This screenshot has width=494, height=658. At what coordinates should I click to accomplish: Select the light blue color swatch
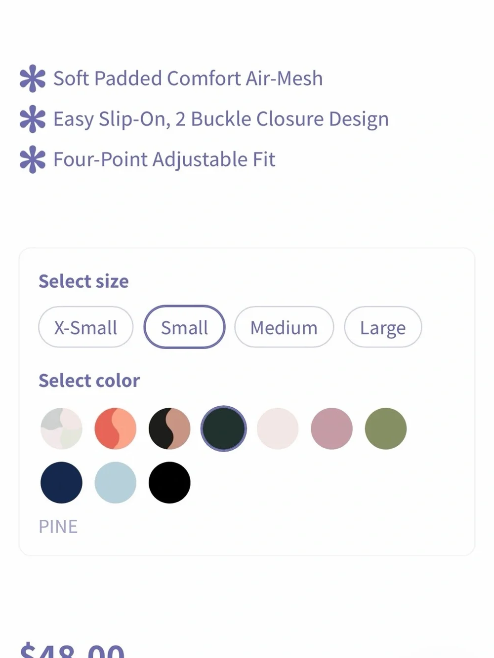pos(116,483)
